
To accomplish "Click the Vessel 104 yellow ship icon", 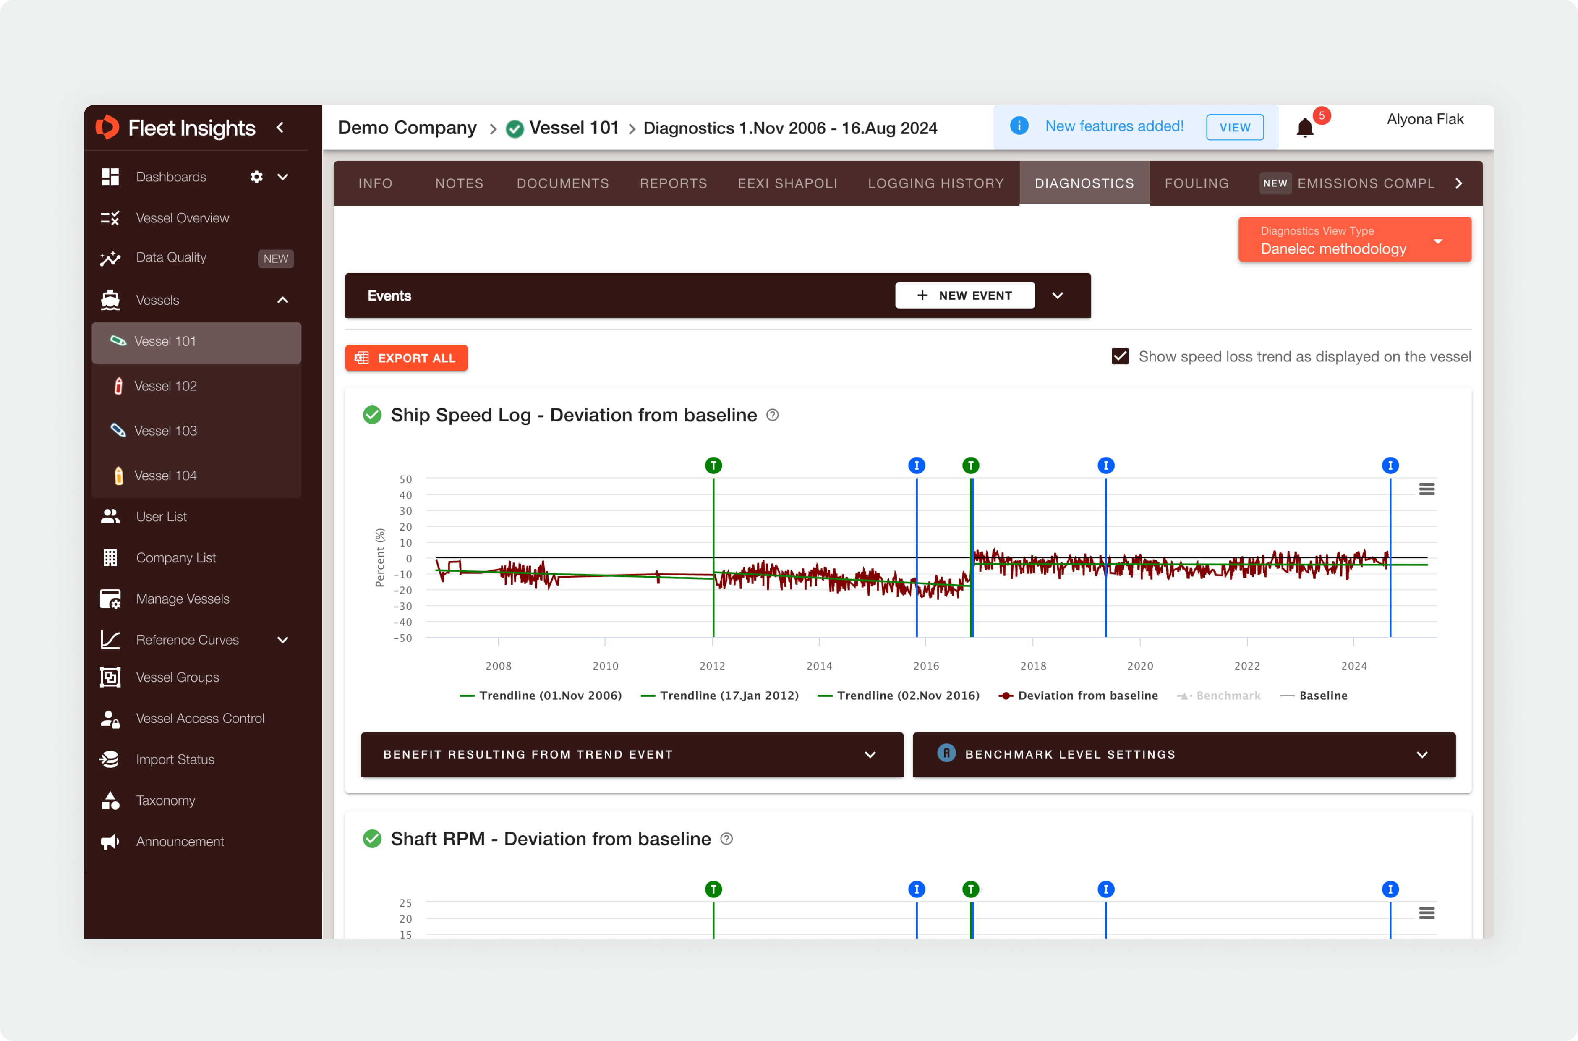I will 118,475.
